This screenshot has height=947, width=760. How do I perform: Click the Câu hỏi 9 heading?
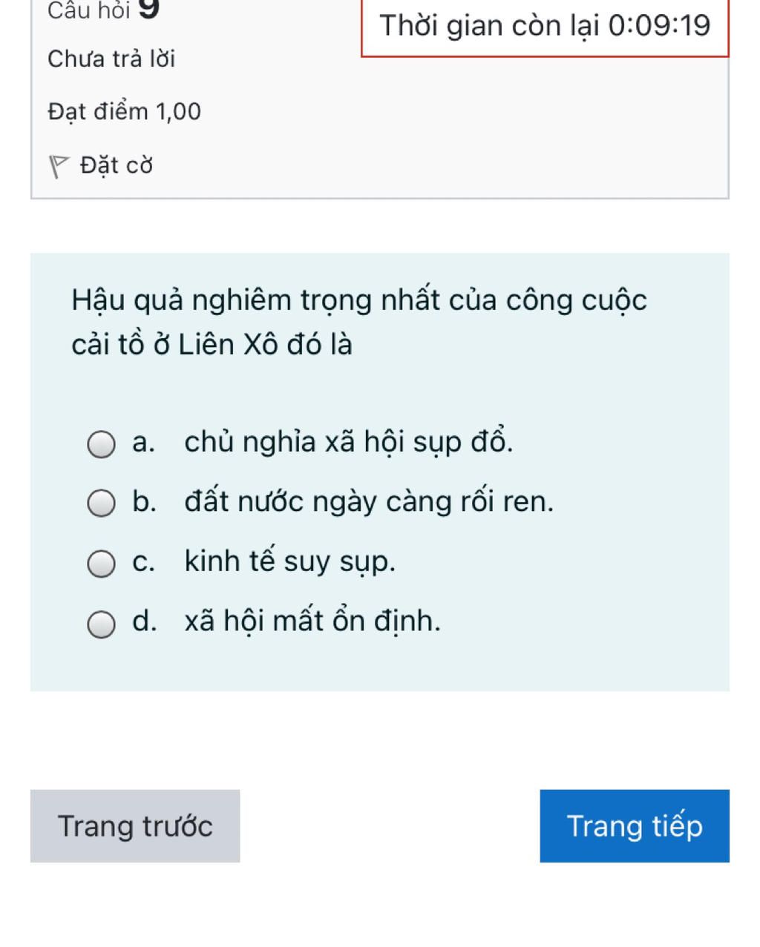click(x=104, y=10)
